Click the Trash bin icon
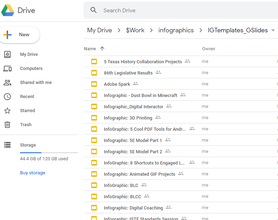Image resolution: width=278 pixels, height=220 pixels. pos(7,125)
